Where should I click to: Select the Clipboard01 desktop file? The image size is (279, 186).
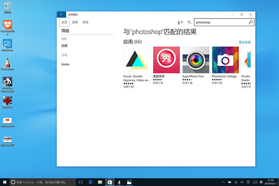(x=7, y=122)
